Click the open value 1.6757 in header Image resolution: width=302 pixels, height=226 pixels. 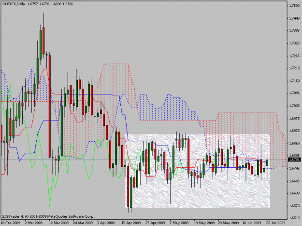click(x=33, y=4)
